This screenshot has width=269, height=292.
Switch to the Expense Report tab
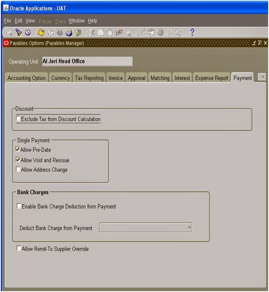point(212,78)
